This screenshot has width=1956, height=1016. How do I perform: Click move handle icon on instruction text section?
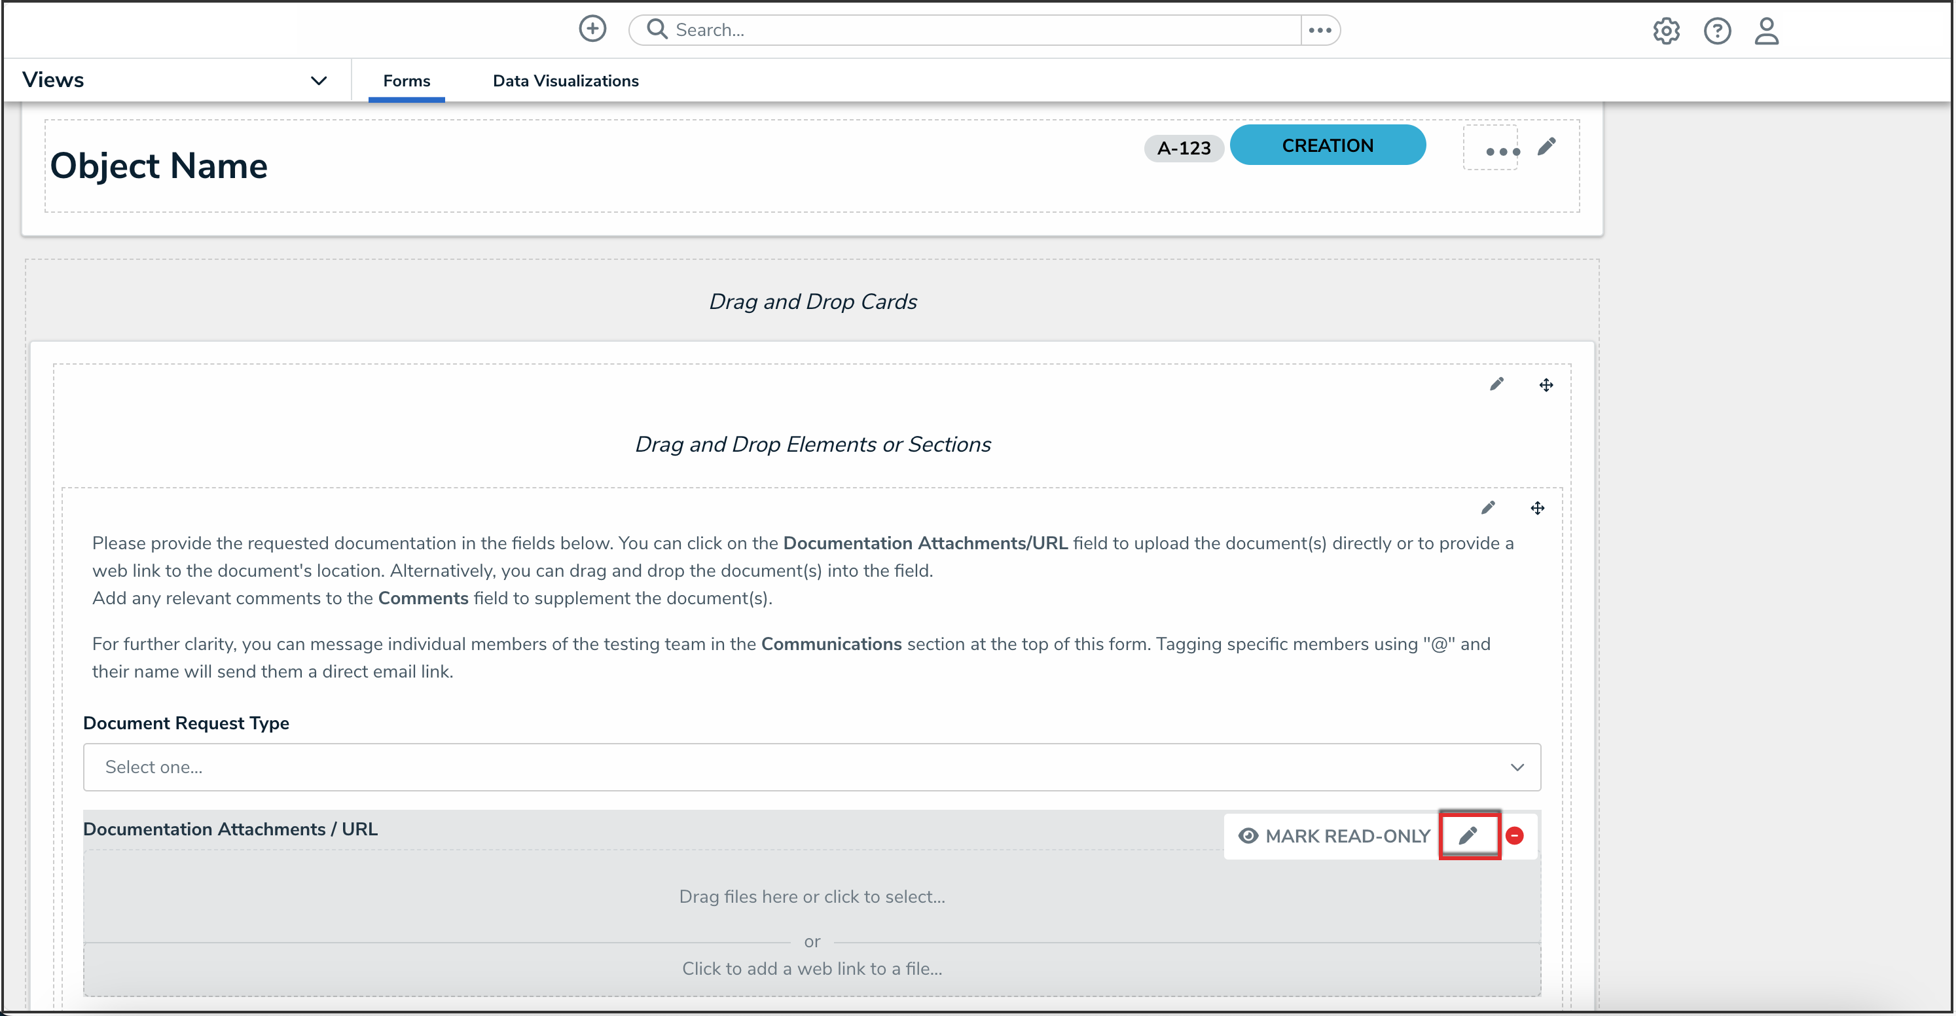pos(1537,508)
